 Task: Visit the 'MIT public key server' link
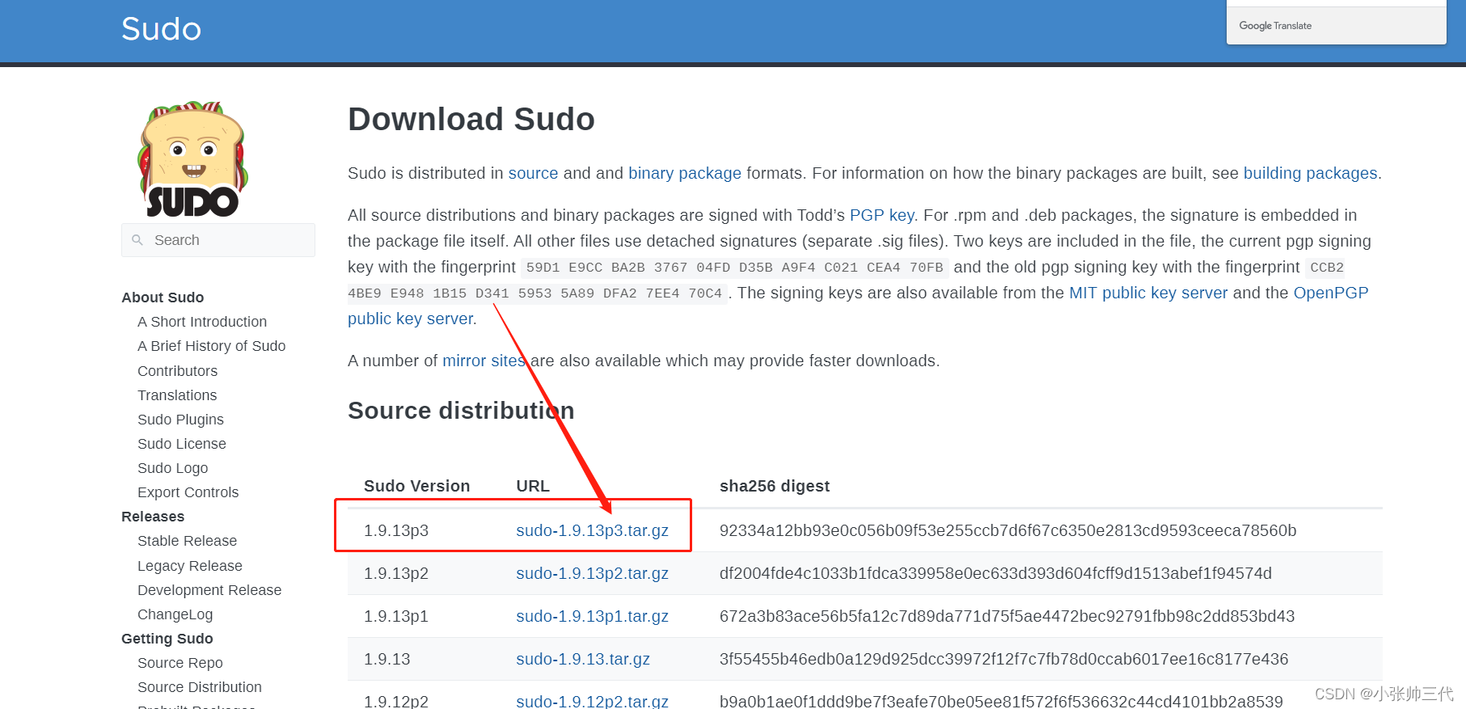coord(1148,293)
